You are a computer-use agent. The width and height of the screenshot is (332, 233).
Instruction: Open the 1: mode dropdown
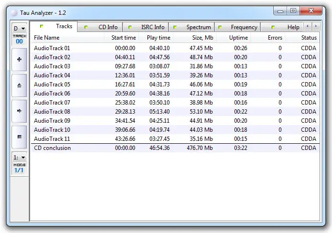point(19,158)
